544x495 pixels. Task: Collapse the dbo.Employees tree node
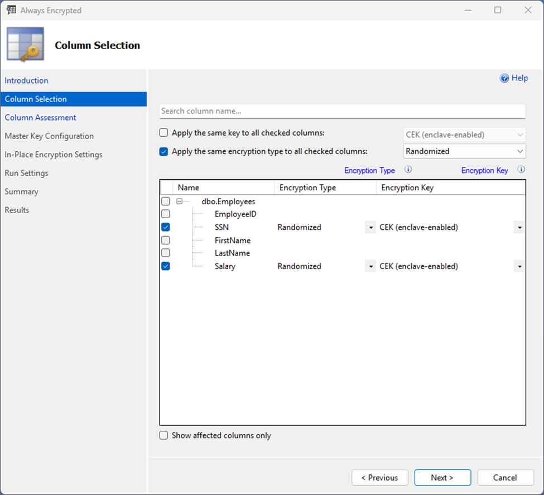(x=179, y=201)
